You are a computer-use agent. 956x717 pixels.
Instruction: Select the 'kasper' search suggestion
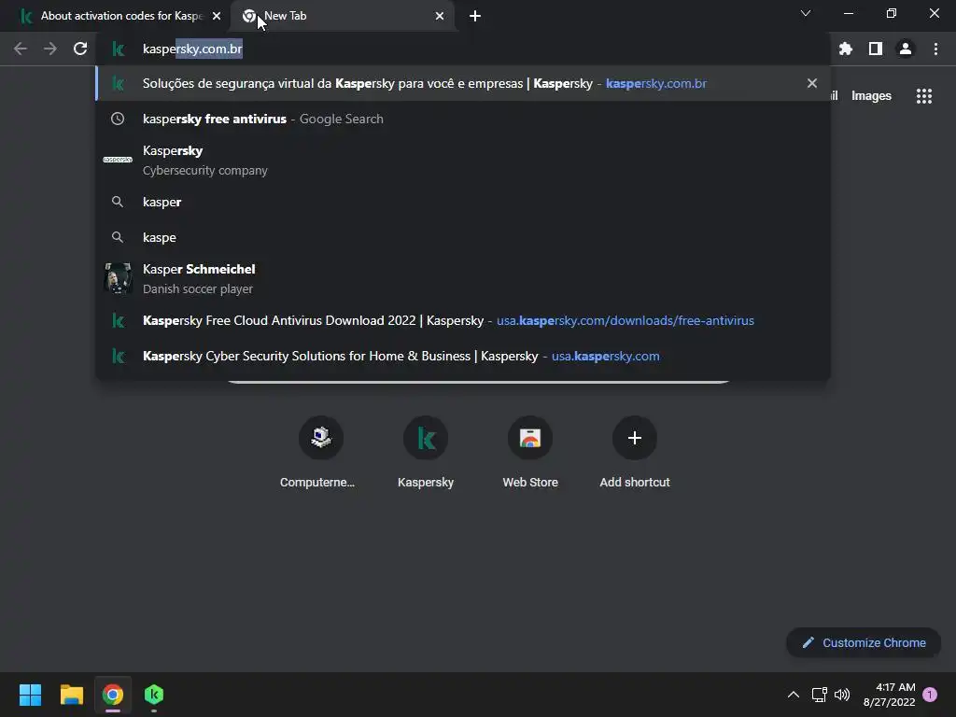click(462, 202)
